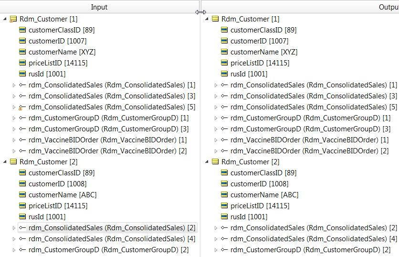Select Input rdm_CustomerGroupD [1] row text

(109, 118)
